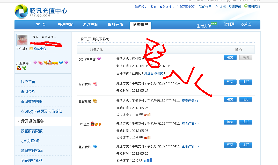Click the pink diamond icon in 开通服务
Image resolution: width=278 pixels, height=165 pixels.
(x=40, y=63)
